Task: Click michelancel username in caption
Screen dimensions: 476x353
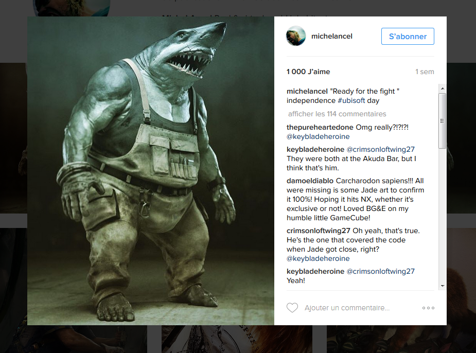Action: 307,91
